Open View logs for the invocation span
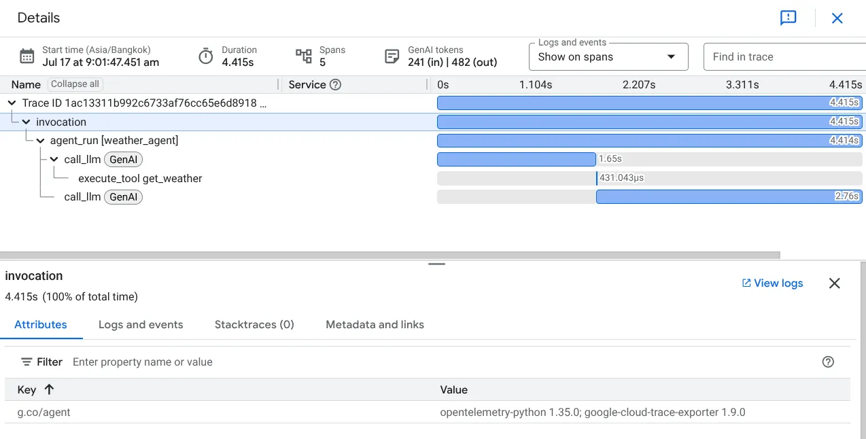The height and width of the screenshot is (439, 866). (773, 283)
